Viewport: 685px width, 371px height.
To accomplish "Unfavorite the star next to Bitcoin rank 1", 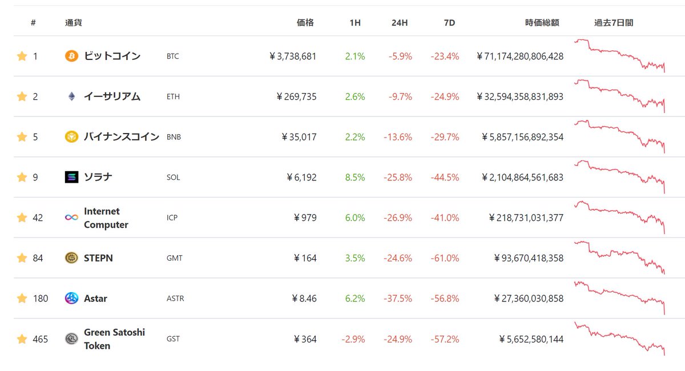I will click(x=22, y=56).
